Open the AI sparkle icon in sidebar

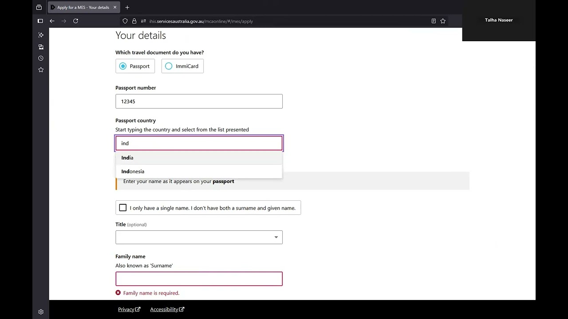[41, 35]
